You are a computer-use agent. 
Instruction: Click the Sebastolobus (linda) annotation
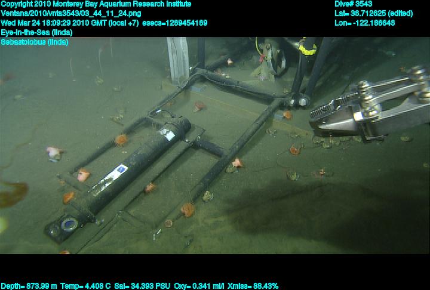35,42
